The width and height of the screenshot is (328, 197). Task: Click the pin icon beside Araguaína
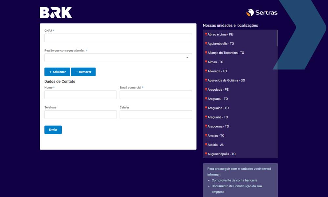(206, 108)
